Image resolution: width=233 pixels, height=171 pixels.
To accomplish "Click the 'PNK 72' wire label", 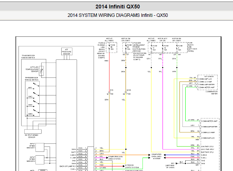I will 195,156.
